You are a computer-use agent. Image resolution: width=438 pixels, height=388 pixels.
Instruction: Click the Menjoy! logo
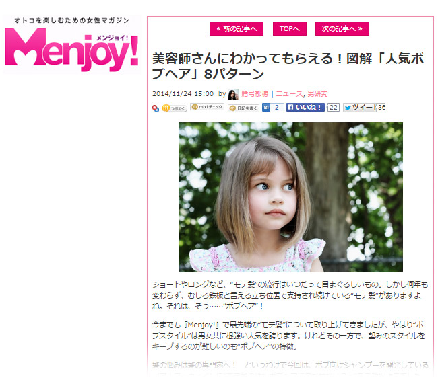point(72,45)
